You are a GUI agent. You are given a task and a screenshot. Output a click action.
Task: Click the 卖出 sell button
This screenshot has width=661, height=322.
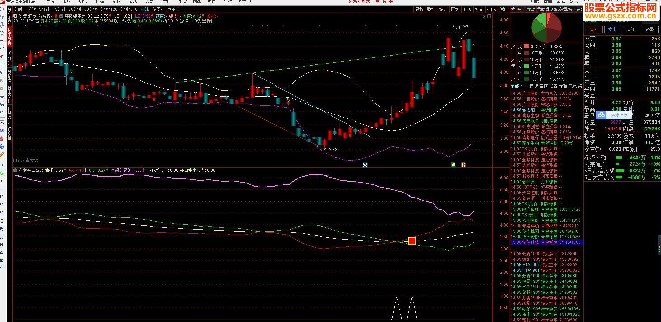coord(612,29)
